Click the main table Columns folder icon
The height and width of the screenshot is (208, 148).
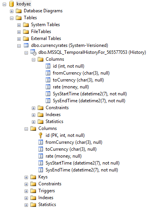[x=33, y=128]
